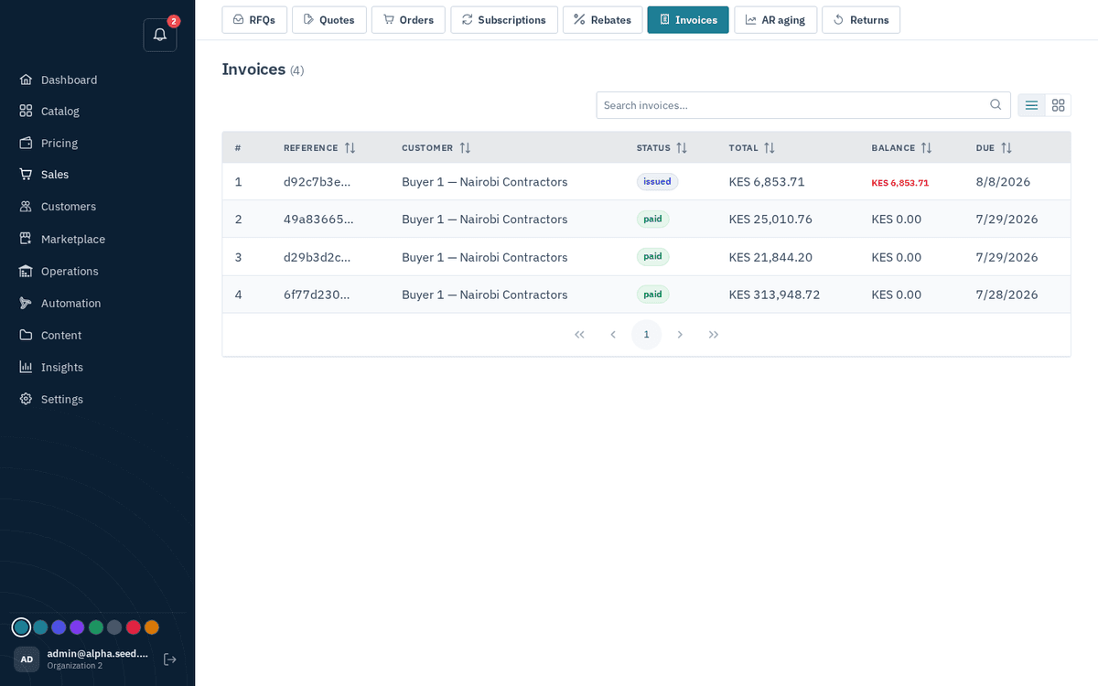
Task: Sort by Reference column arrows
Action: (x=350, y=148)
